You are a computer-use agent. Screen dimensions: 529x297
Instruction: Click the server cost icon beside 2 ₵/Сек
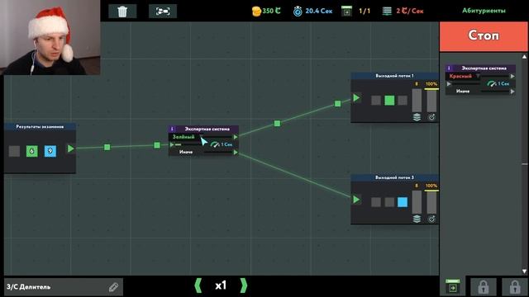(x=387, y=11)
